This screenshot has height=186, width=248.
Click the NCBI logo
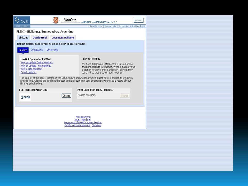(22, 20)
